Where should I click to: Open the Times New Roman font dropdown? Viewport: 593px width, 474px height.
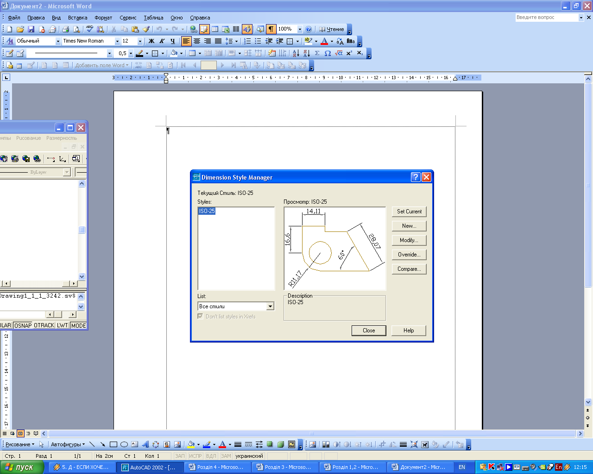[x=117, y=41]
